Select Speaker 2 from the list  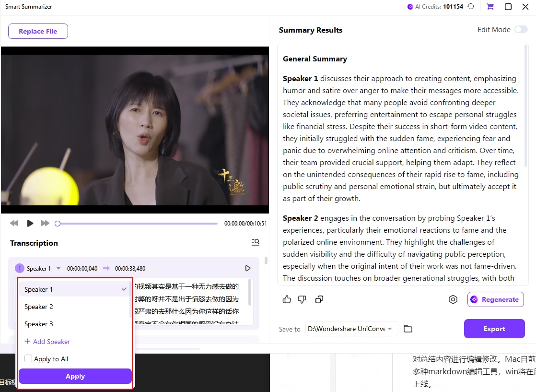point(39,307)
